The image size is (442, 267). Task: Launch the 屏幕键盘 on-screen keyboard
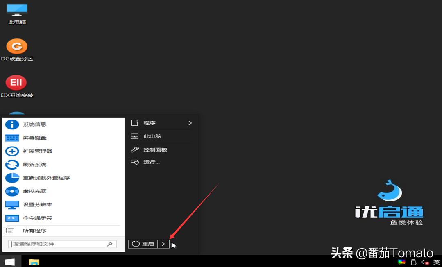click(x=35, y=138)
